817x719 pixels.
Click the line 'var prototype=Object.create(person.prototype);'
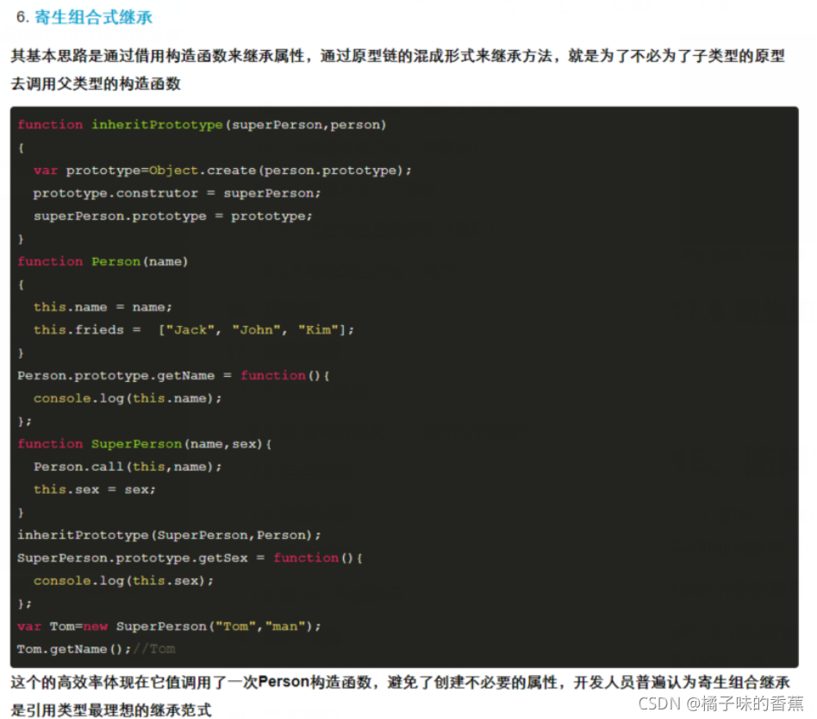click(x=222, y=171)
